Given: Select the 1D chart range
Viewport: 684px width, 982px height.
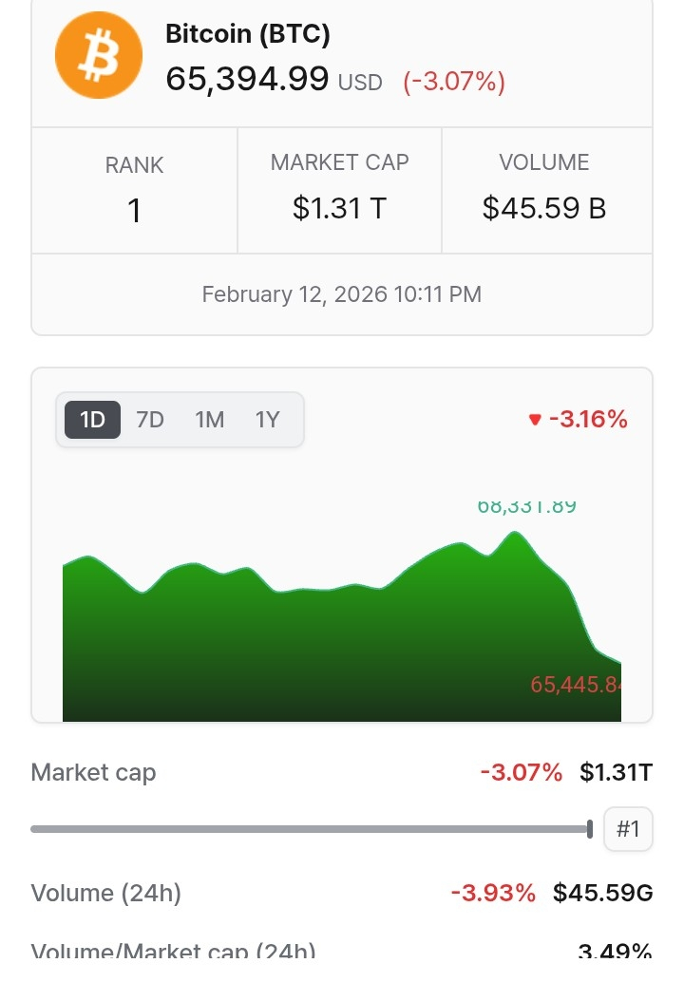Looking at the screenshot, I should click(x=92, y=419).
